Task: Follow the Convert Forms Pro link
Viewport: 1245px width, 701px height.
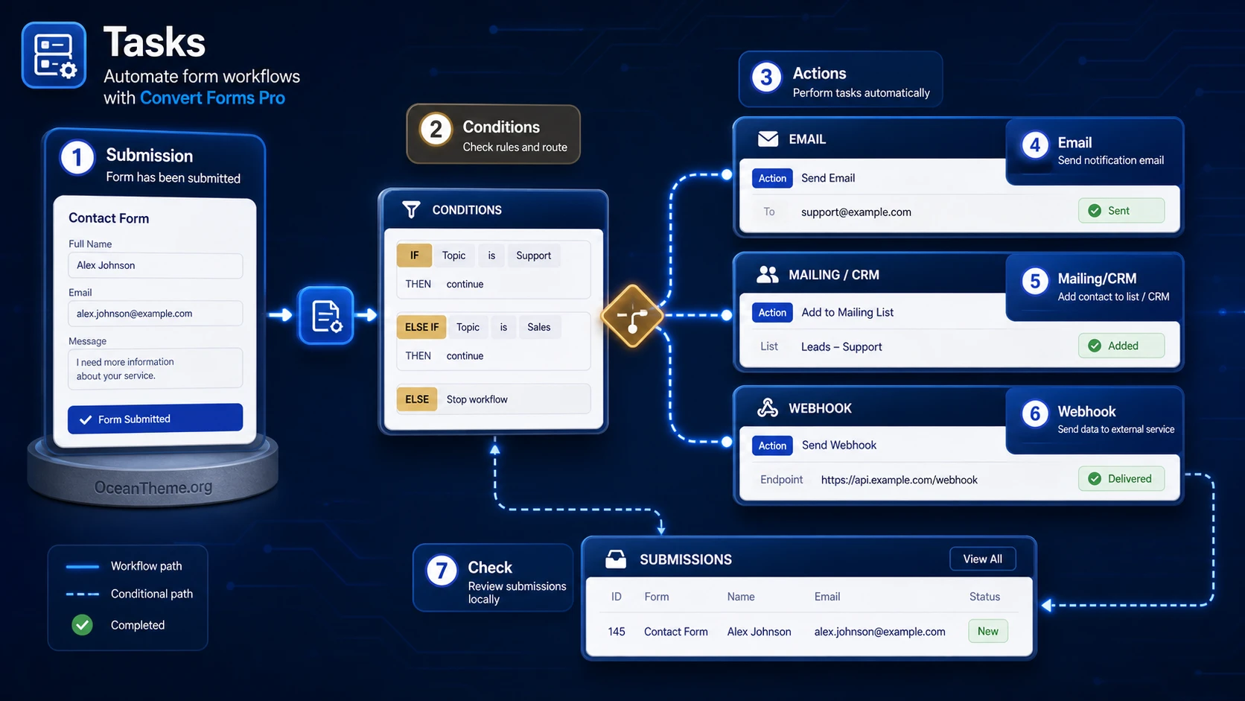Action: 212,98
